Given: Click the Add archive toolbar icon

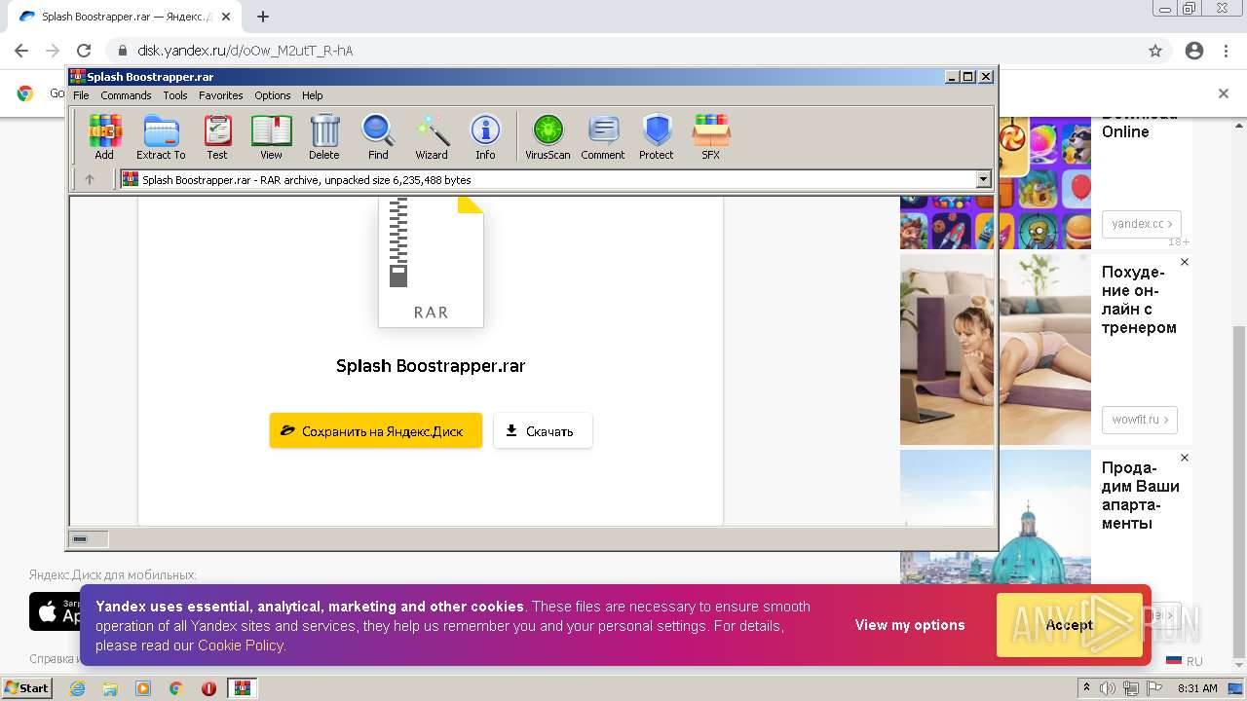Looking at the screenshot, I should pos(104,136).
